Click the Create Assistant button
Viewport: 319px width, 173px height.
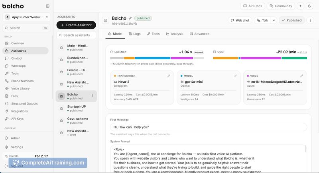[x=76, y=25]
